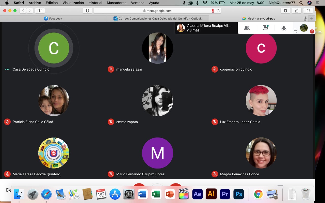
Task: Click the meet.google.com address bar
Action: pos(157,11)
